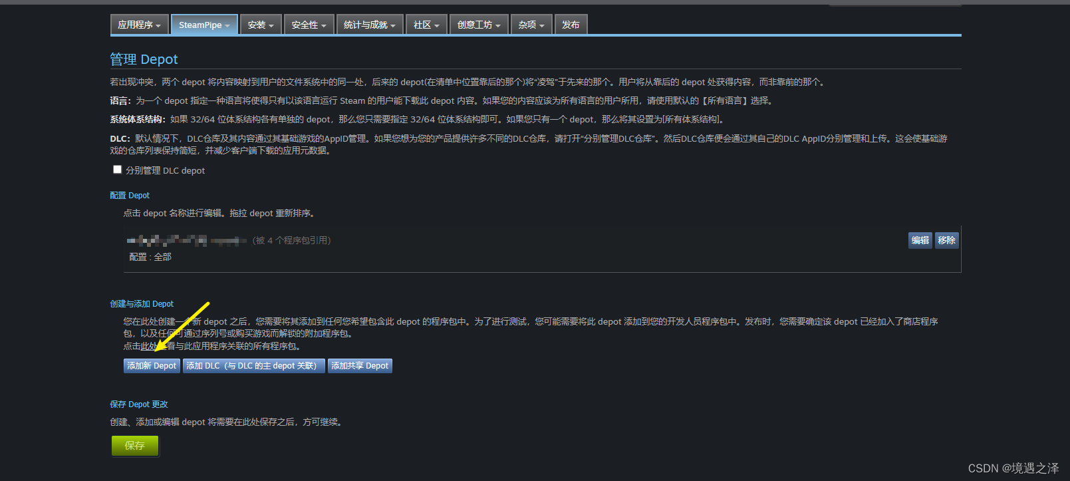Click the (被 4 个程序包引用) text
The image size is (1070, 481).
[x=291, y=240]
